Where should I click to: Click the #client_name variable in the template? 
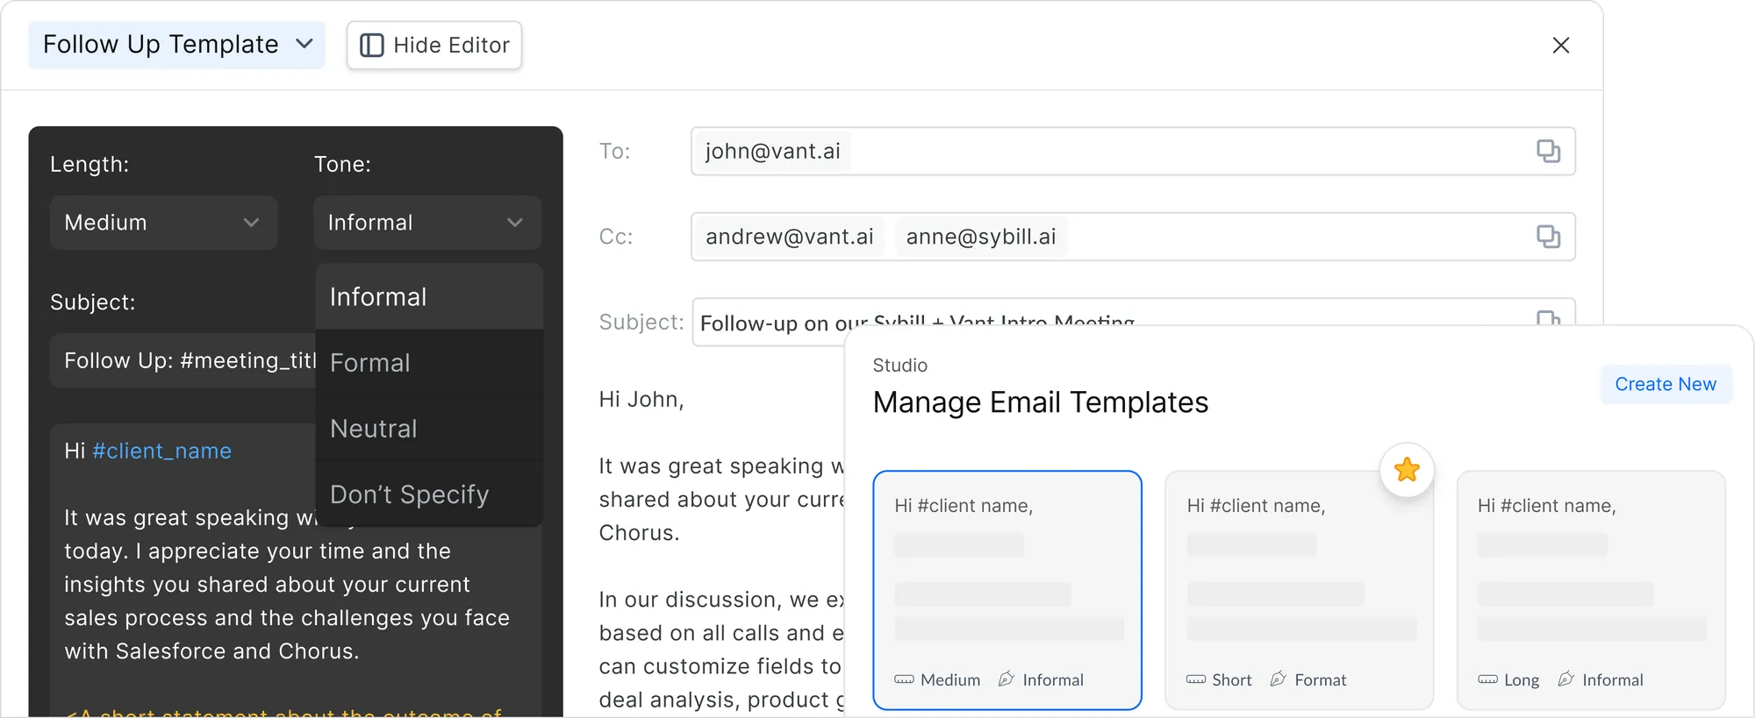(x=161, y=451)
